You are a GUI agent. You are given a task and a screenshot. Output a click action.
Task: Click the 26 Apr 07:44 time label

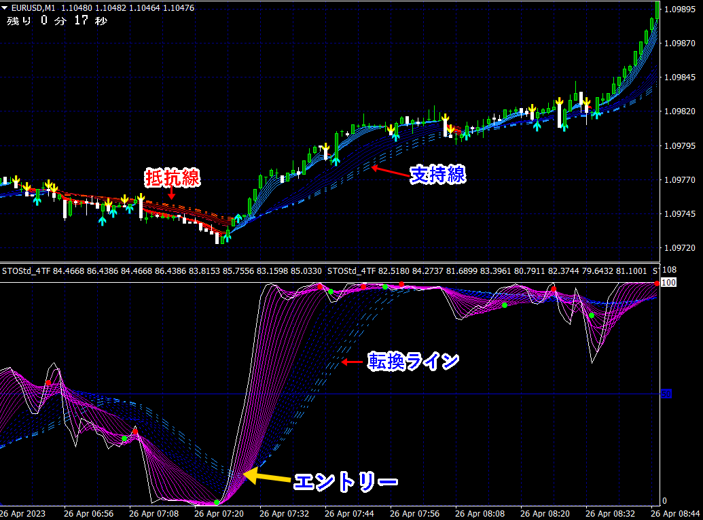pyautogui.click(x=349, y=514)
